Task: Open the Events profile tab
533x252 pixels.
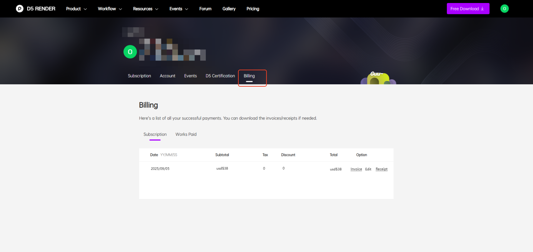Action: tap(190, 76)
